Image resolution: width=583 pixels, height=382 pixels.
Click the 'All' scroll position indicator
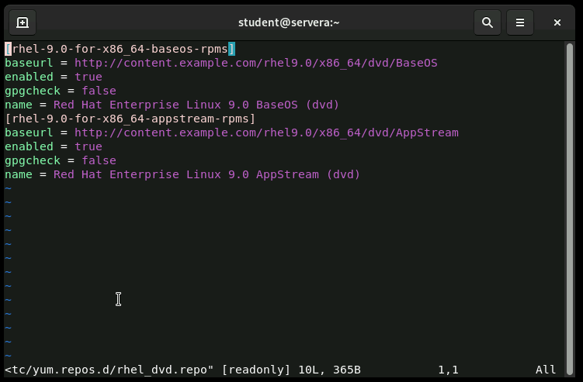tap(545, 370)
